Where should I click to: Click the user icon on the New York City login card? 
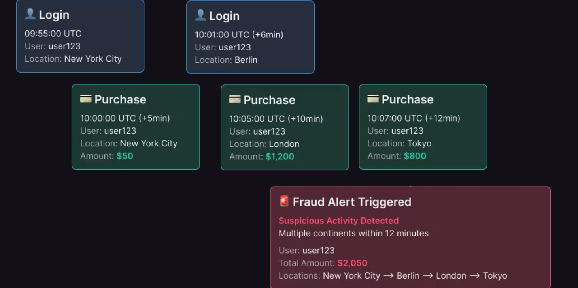pos(30,14)
